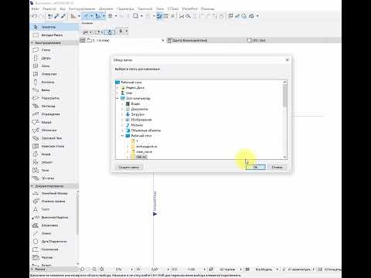The image size is (371, 278).
Task: Open the grid snap dropdown arrow
Action: coord(116,16)
